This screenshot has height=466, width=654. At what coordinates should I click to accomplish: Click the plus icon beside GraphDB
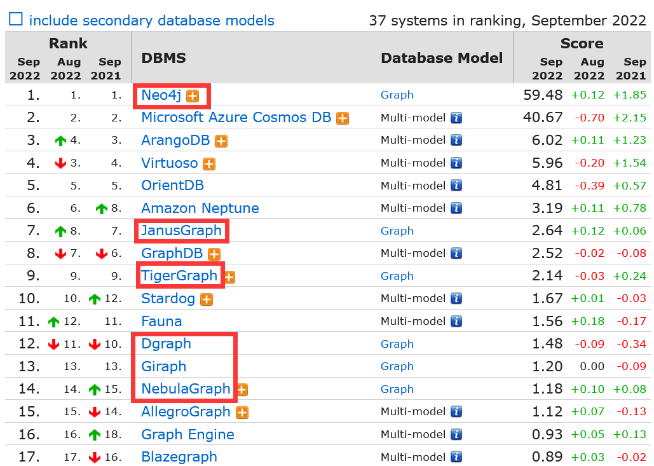click(214, 254)
